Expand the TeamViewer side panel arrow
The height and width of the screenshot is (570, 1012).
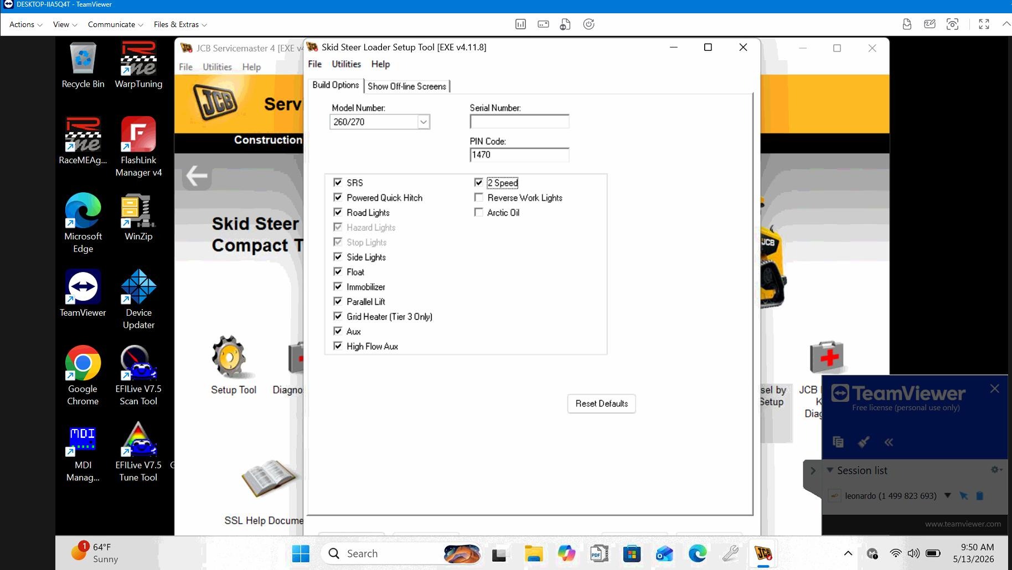pos(813,471)
